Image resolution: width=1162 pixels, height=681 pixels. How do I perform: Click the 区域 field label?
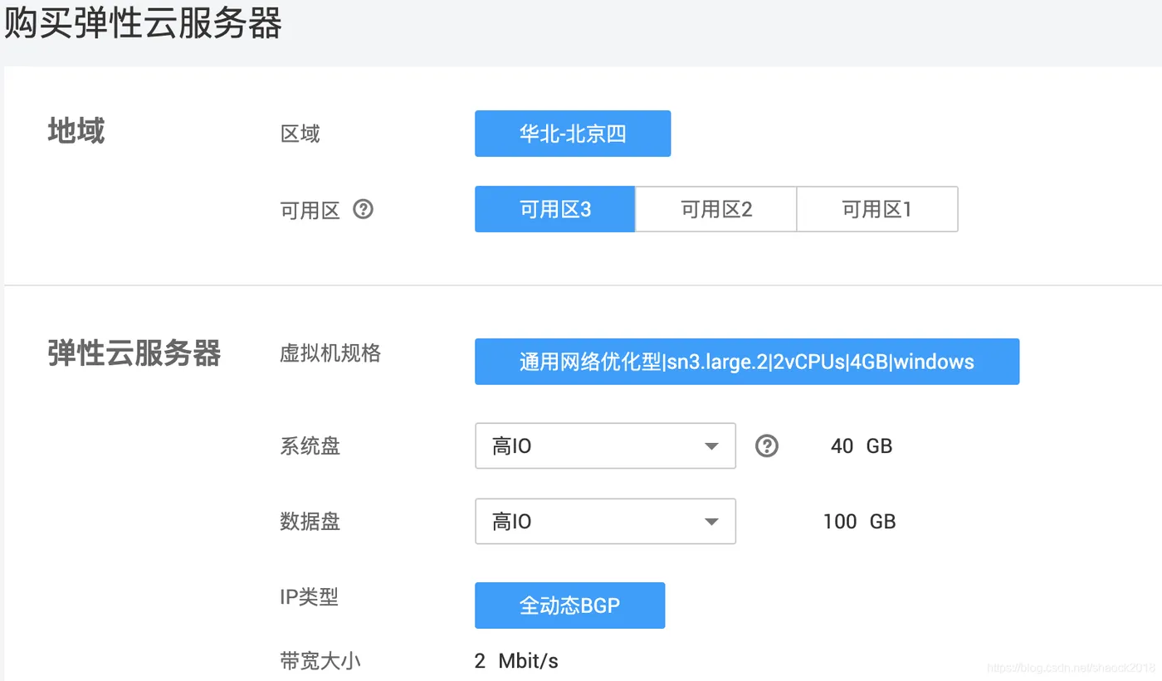click(x=300, y=134)
